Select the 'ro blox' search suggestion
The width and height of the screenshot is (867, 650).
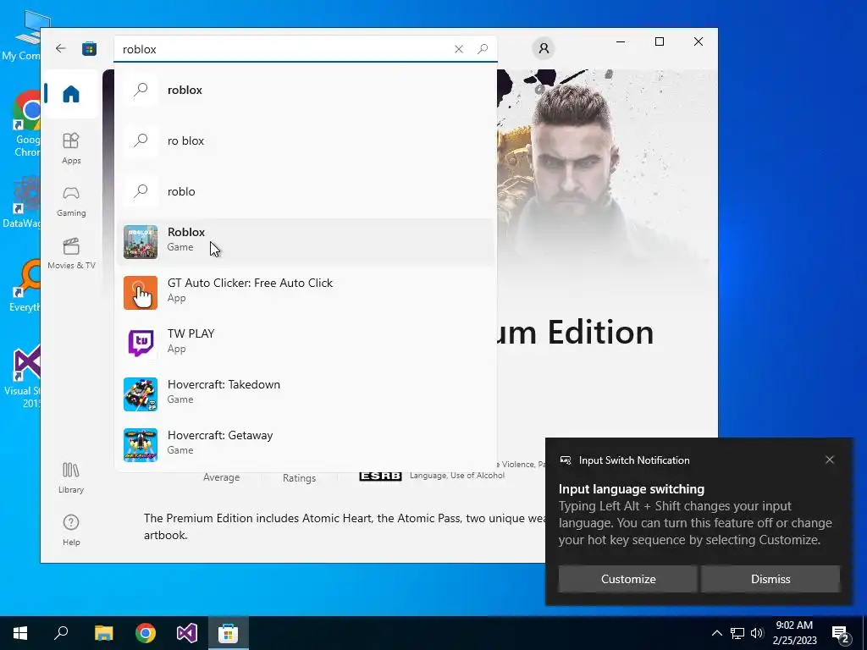305,141
